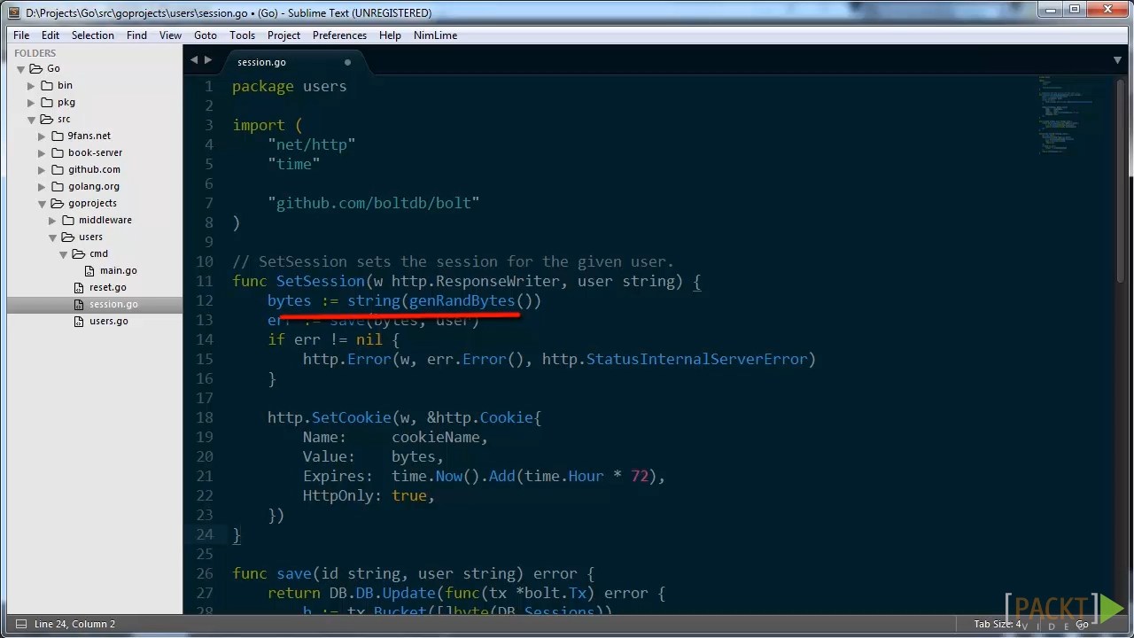1134x638 pixels.
Task: Open the Find menu
Action: point(136,35)
